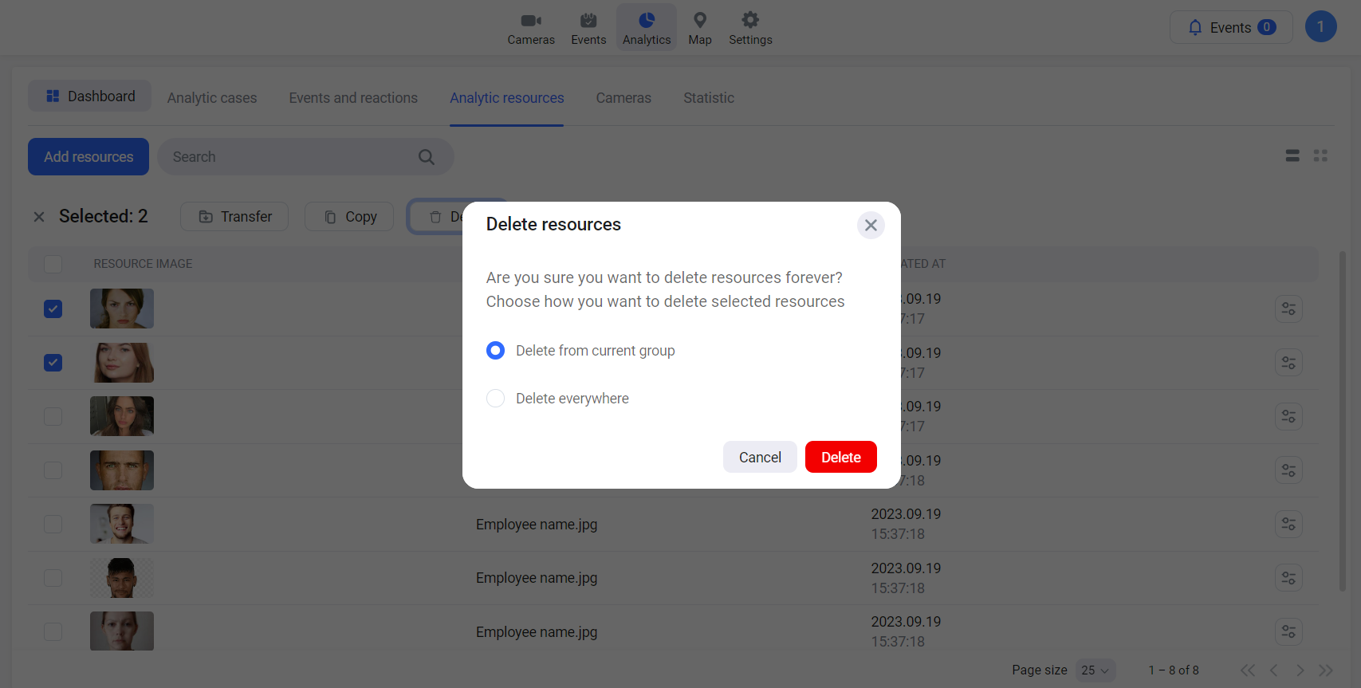Close the Delete resources dialog
Screen dimensions: 1361x688
point(871,226)
